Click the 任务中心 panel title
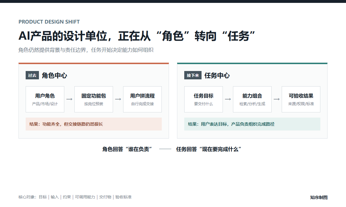Screen dimensions: 346x207 [217, 76]
